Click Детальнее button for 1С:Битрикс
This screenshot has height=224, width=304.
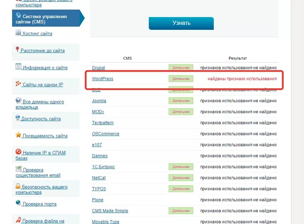point(181,167)
